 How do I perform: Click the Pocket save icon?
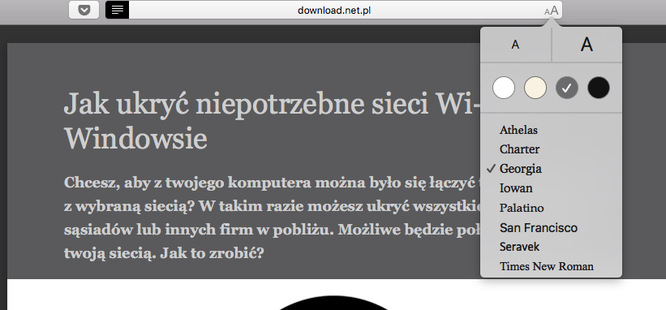84,11
